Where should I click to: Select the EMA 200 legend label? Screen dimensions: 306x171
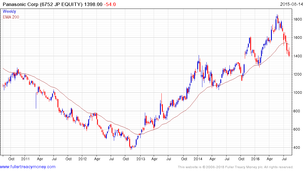tap(11, 17)
